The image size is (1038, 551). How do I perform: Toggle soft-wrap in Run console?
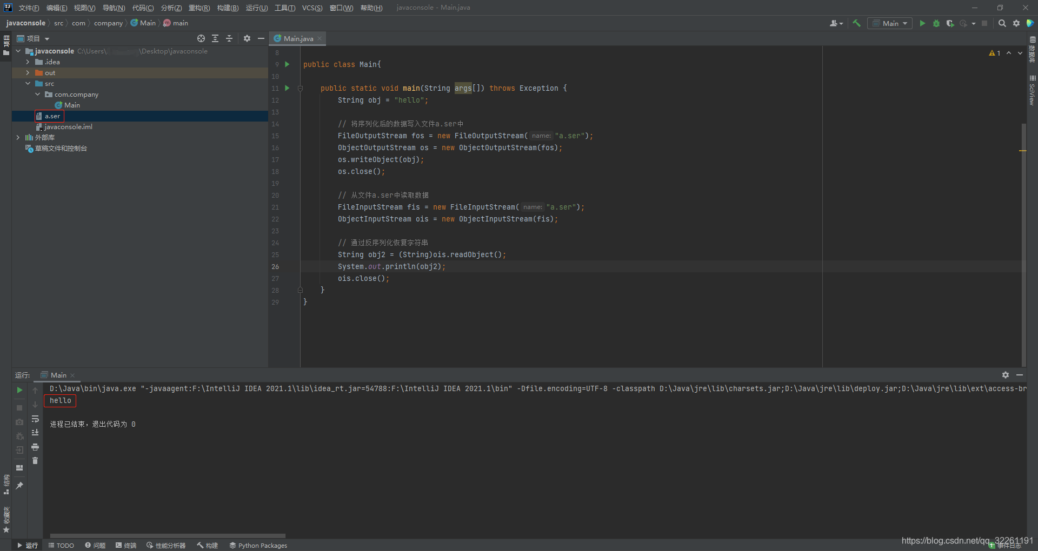[35, 419]
